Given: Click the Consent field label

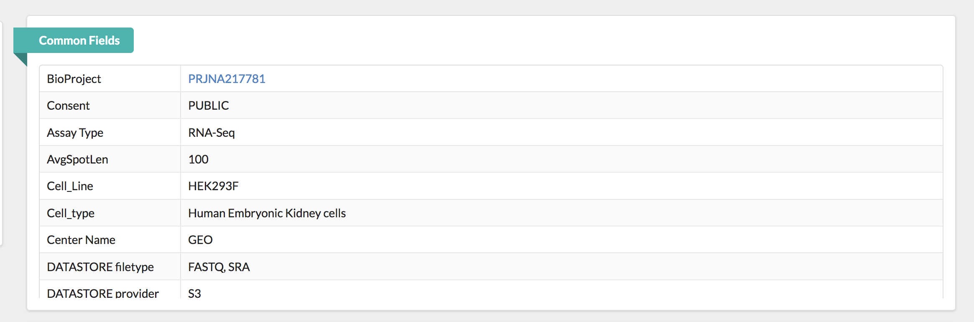Looking at the screenshot, I should point(68,106).
